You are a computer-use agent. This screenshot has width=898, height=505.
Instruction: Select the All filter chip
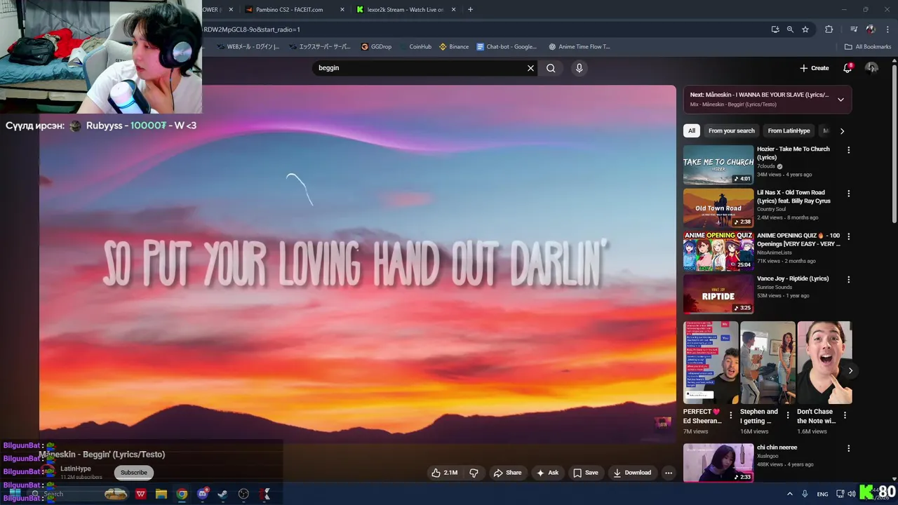point(692,130)
